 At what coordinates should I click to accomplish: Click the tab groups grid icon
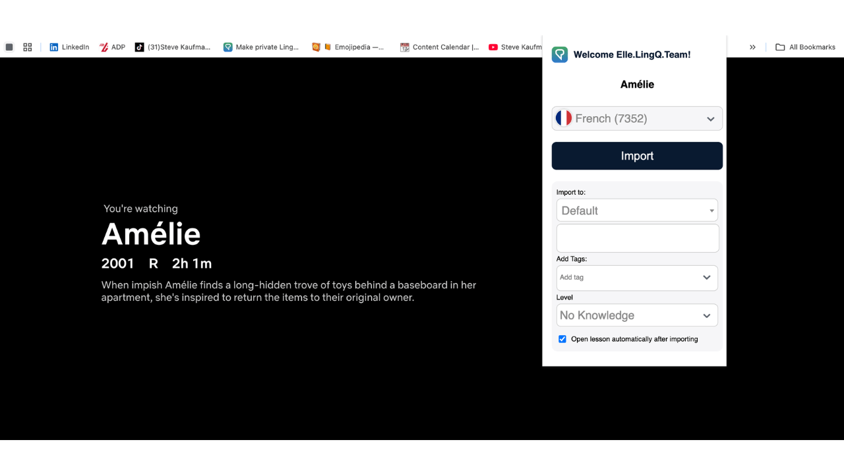28,47
